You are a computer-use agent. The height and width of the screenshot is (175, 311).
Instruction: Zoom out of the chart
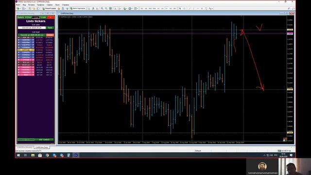click(106, 9)
